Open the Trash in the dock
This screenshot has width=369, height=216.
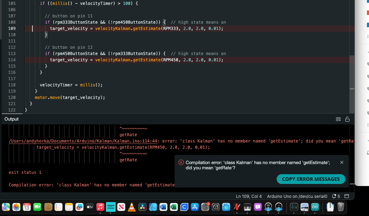(x=340, y=207)
